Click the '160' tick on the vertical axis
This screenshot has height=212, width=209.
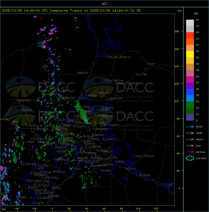pyautogui.click(x=177, y=49)
